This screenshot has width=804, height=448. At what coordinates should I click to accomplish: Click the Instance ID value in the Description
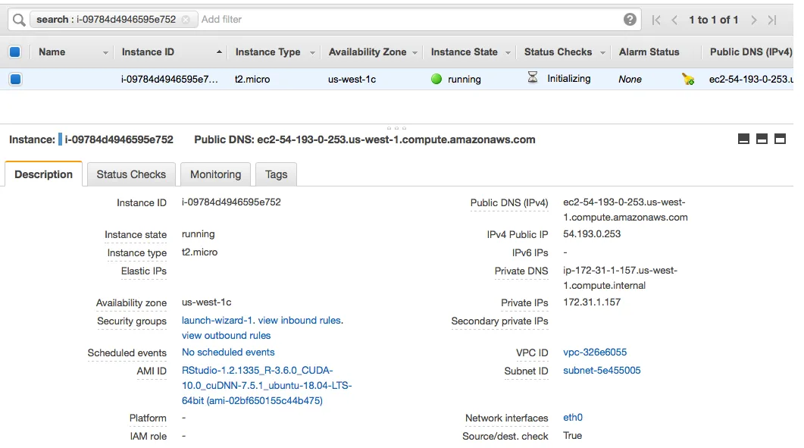click(231, 202)
